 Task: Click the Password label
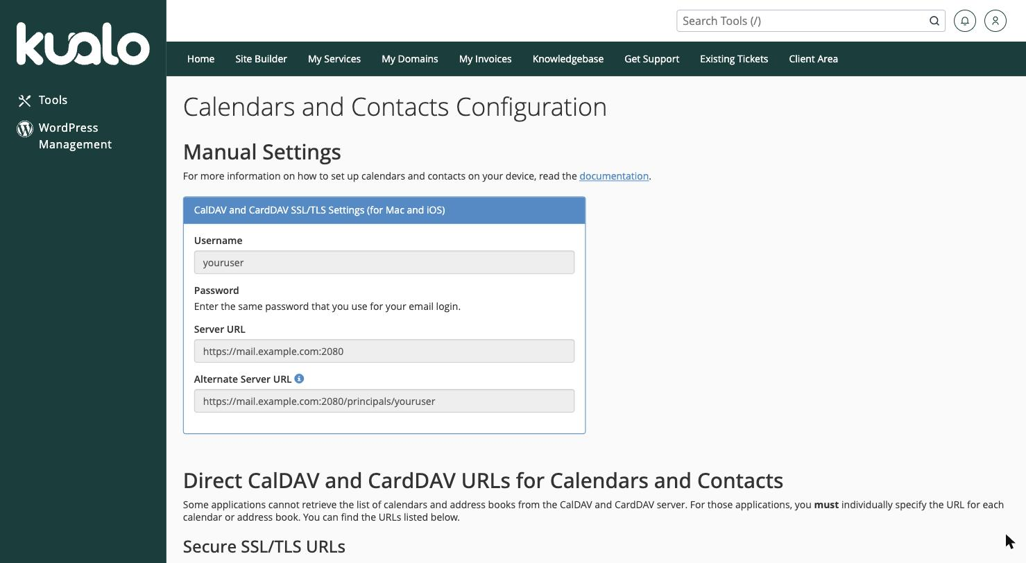click(216, 291)
